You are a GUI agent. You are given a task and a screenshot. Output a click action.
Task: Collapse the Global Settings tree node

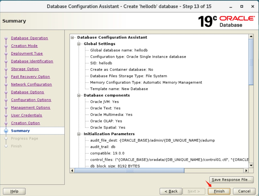pyautogui.click(x=79, y=44)
